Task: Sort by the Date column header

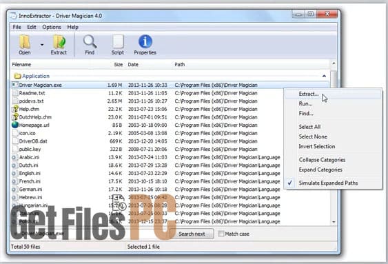Action: (133, 65)
